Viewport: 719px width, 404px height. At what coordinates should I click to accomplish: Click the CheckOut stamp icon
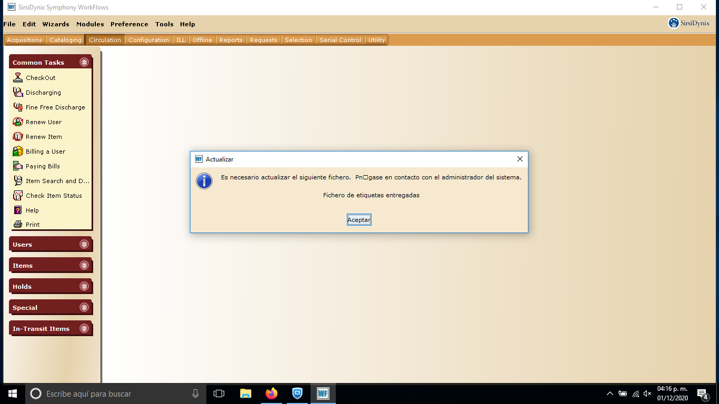click(x=18, y=77)
